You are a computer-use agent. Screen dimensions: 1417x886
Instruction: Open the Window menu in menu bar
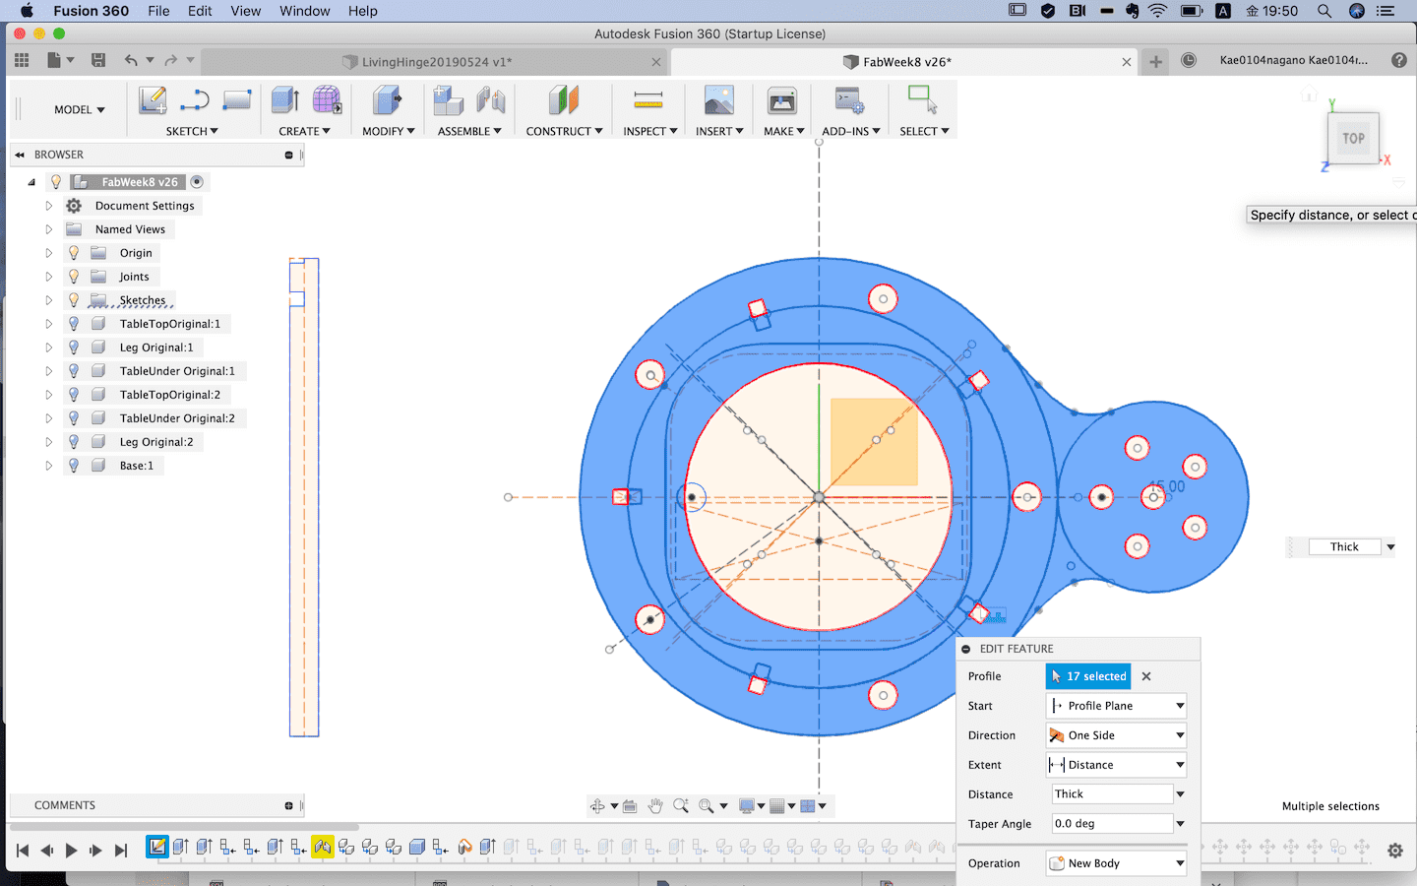point(304,11)
